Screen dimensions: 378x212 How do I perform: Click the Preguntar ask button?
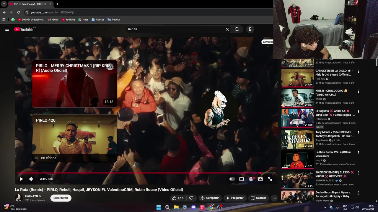coord(235,198)
